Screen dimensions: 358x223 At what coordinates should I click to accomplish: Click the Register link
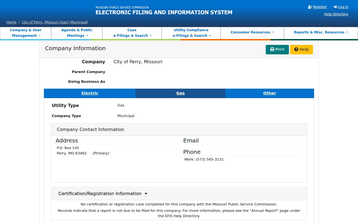point(320,7)
